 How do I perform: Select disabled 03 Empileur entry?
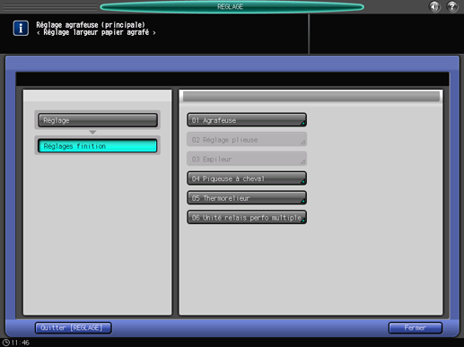tap(247, 159)
